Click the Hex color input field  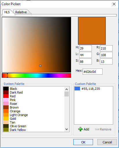pyautogui.click(x=92, y=72)
